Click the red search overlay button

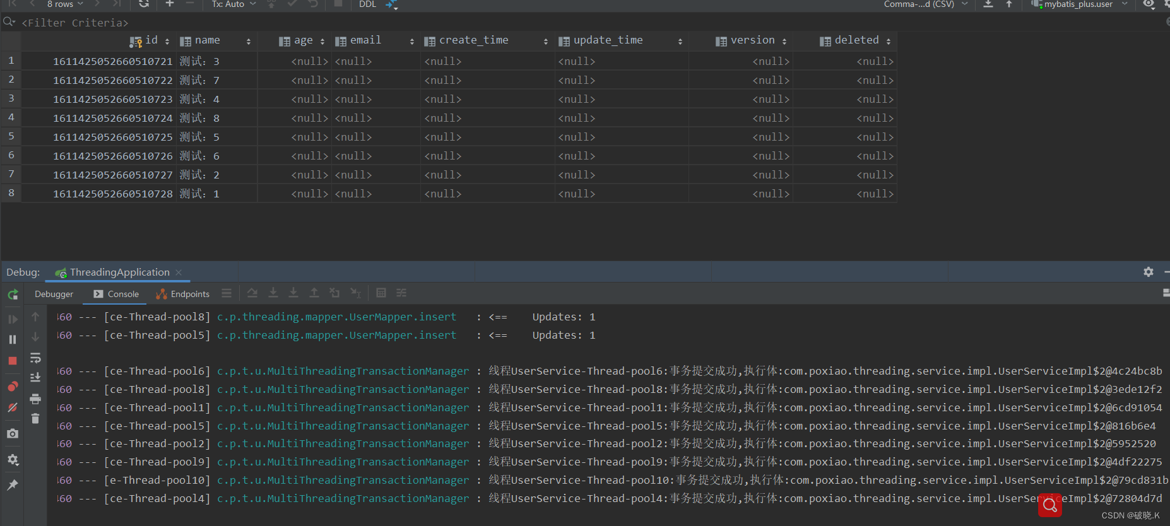click(x=1050, y=505)
